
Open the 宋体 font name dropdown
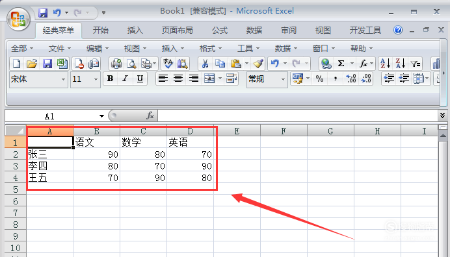click(63, 79)
